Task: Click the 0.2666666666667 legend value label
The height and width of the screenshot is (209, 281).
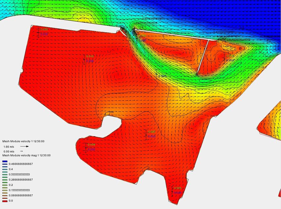Action: (x=21, y=180)
